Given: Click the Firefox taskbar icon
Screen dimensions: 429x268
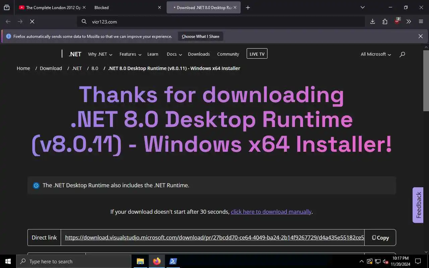Looking at the screenshot, I should click(157, 261).
